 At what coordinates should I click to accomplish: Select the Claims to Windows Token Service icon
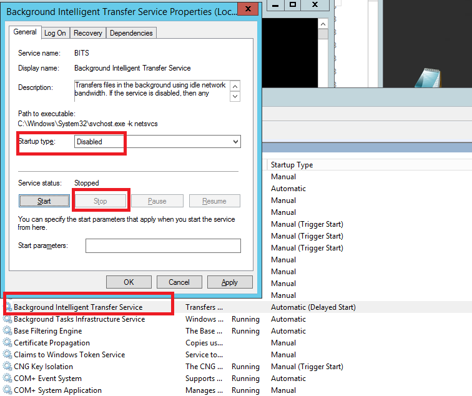pos(8,355)
